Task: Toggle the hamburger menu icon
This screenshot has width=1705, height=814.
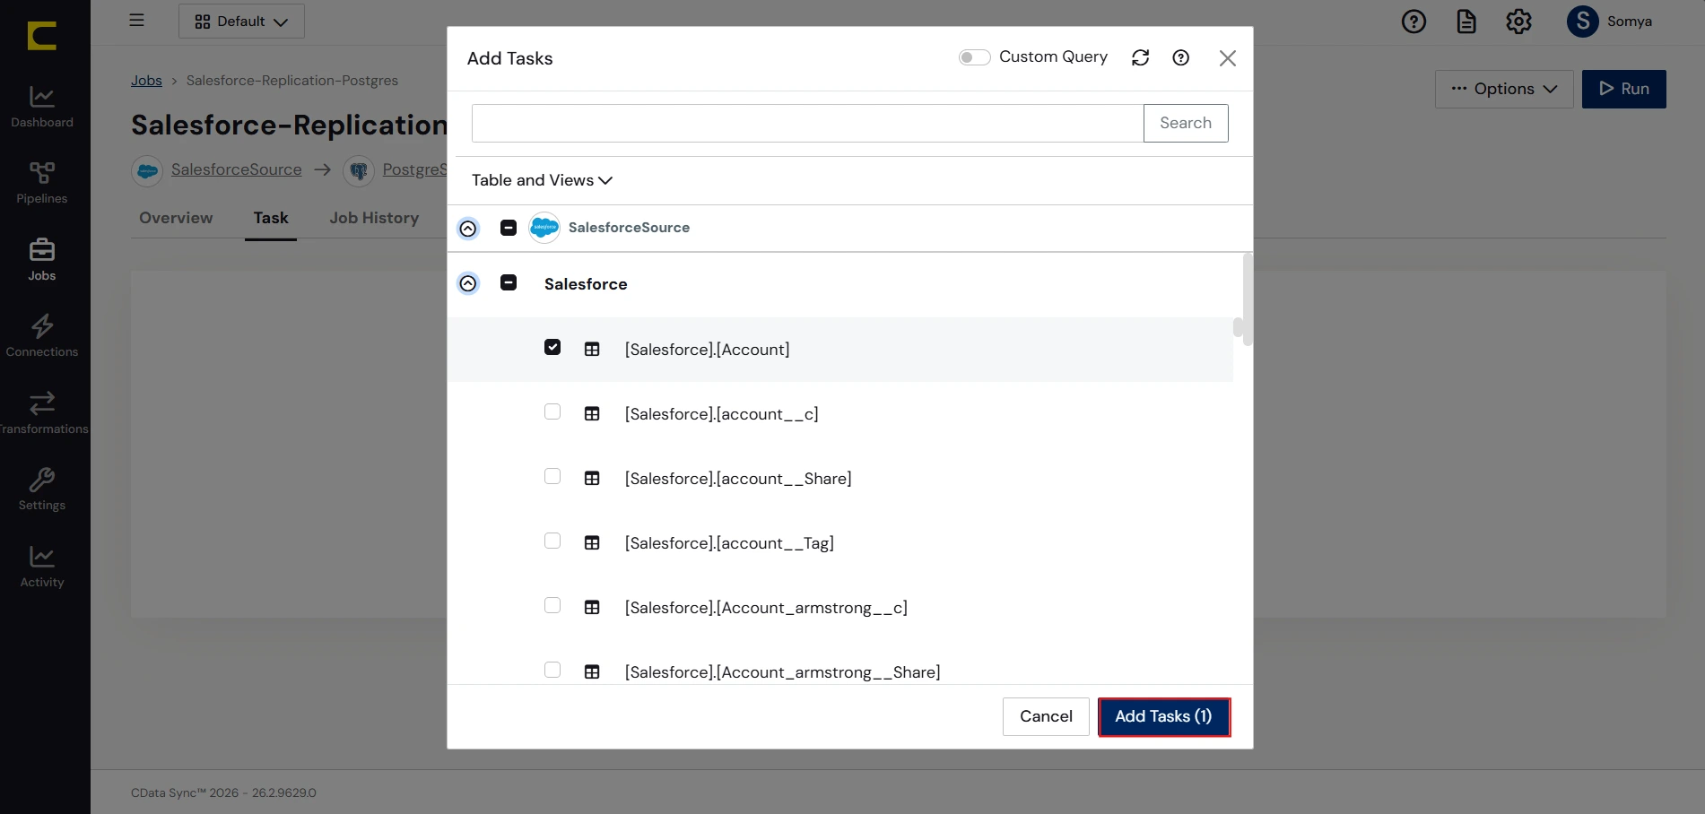Action: tap(136, 20)
